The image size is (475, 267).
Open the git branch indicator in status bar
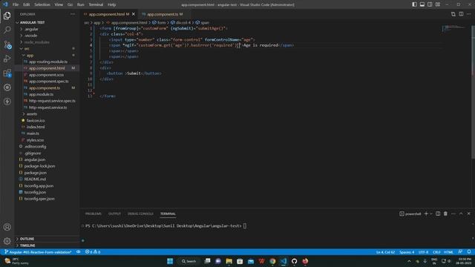point(38,252)
